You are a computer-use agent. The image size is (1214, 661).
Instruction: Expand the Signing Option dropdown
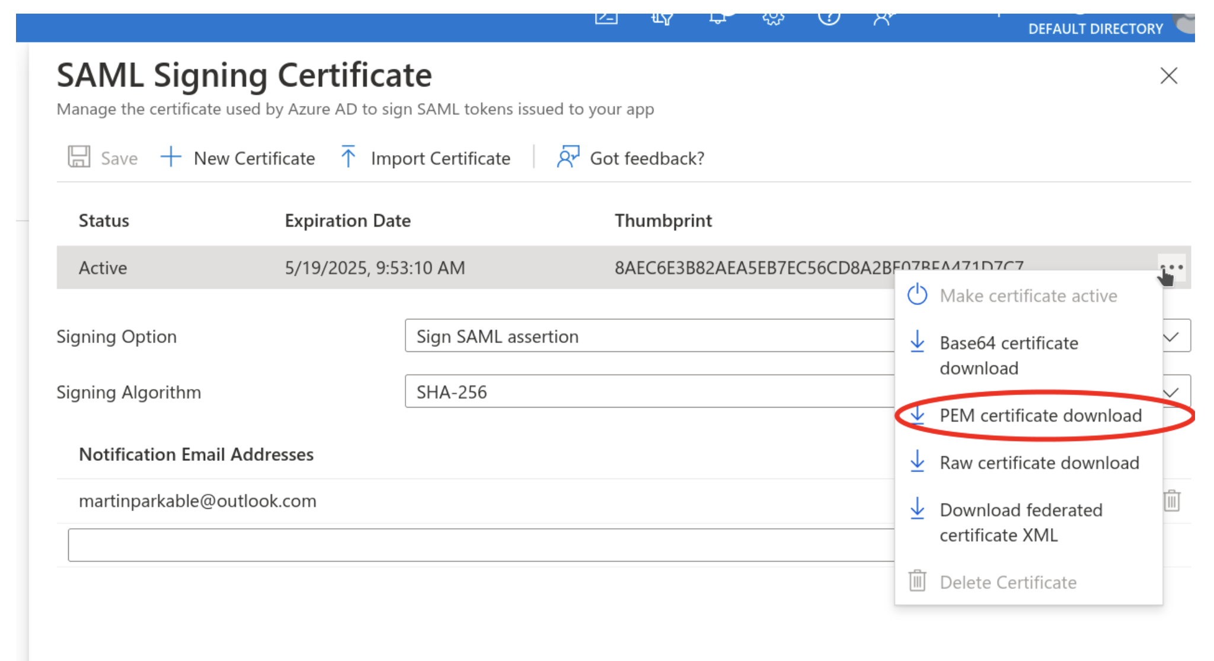pyautogui.click(x=1171, y=336)
